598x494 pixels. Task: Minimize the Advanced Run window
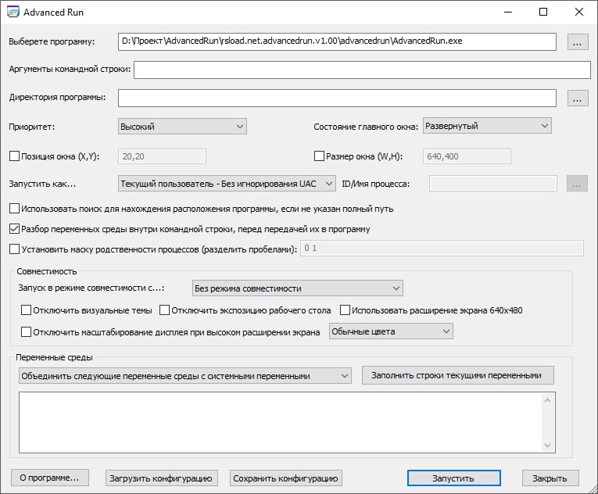[x=508, y=12]
